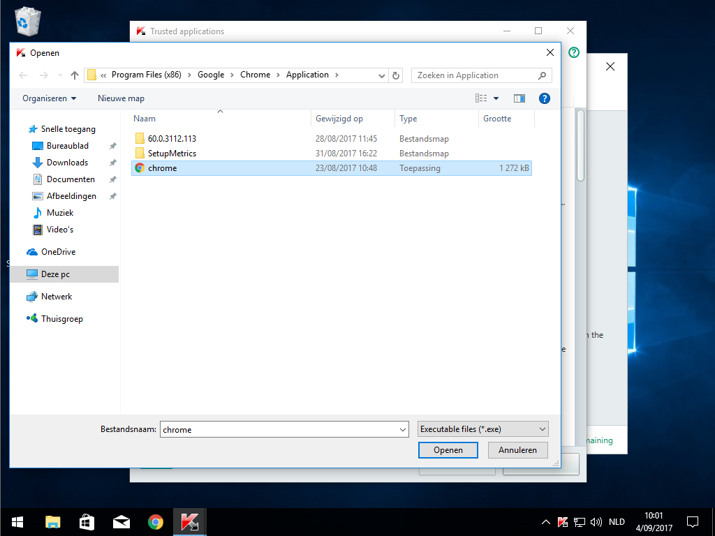Open Bestandsnaam combo box dropdown

tap(403, 429)
